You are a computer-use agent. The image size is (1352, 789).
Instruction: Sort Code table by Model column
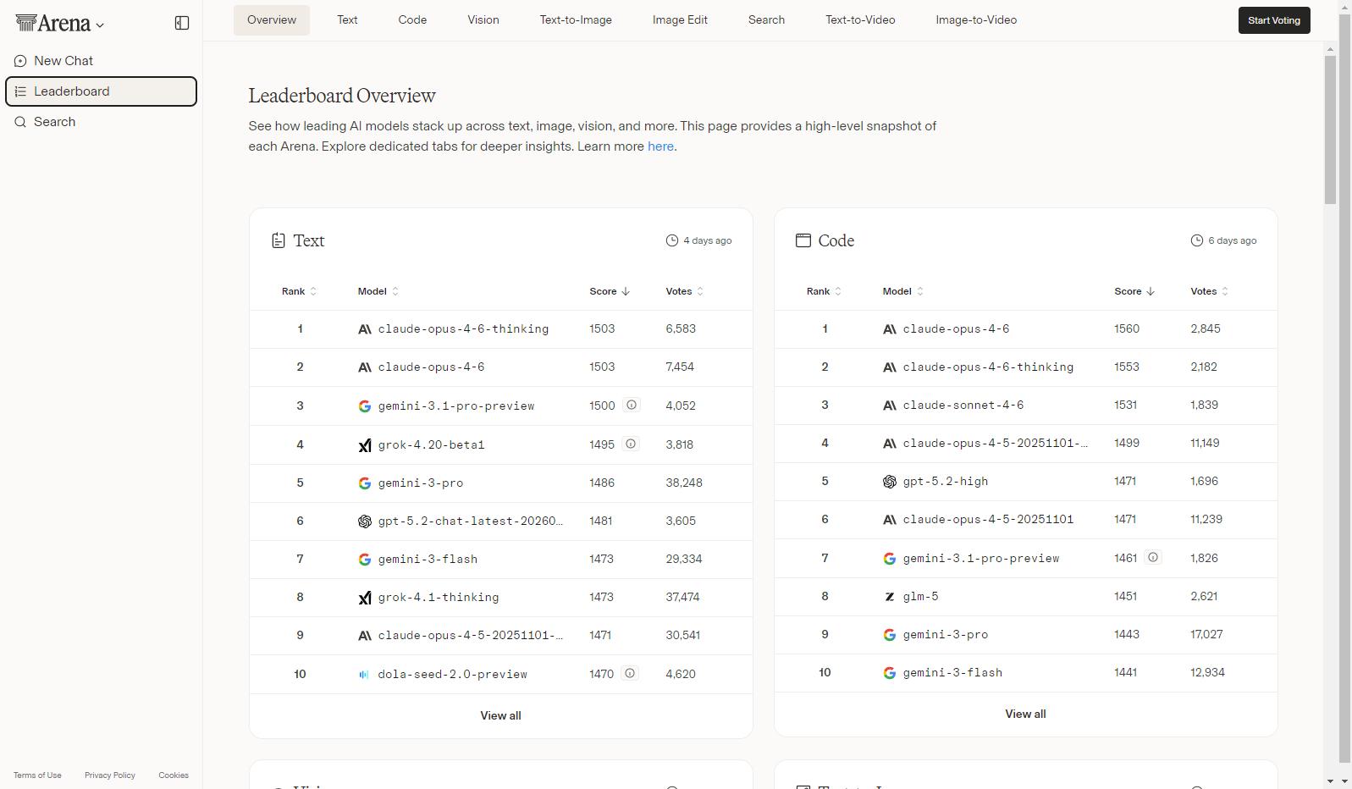[x=902, y=291]
